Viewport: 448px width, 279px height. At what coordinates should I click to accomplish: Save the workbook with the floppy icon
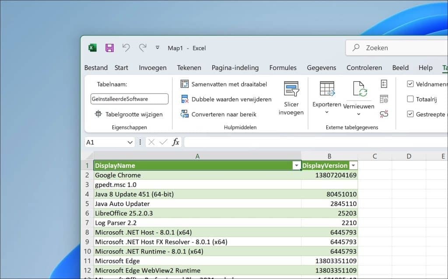109,48
